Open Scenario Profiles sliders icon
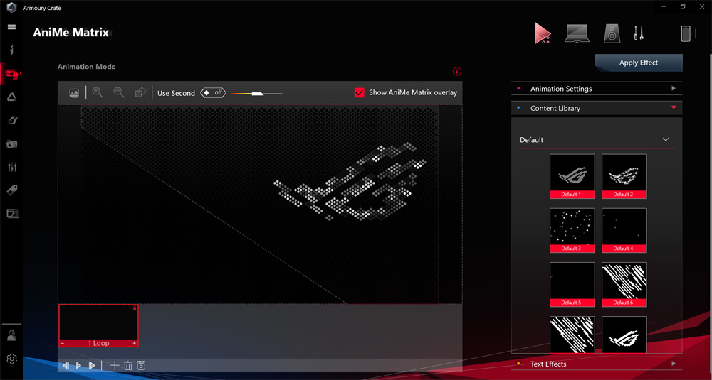 [x=12, y=167]
